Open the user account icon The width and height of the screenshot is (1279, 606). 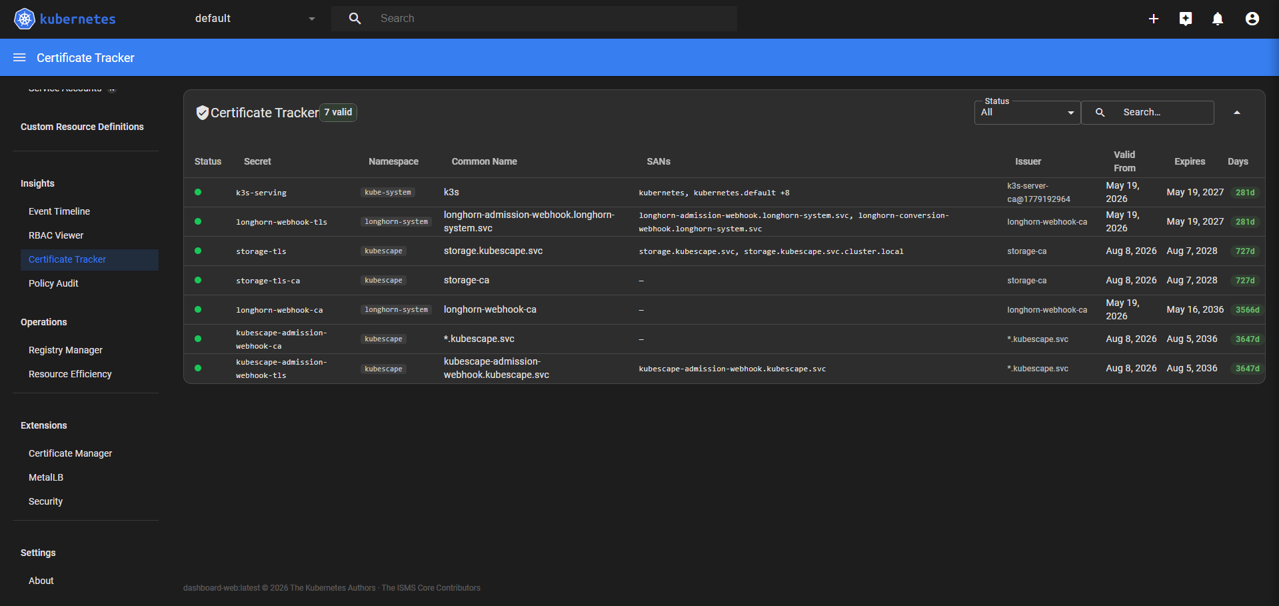point(1252,19)
